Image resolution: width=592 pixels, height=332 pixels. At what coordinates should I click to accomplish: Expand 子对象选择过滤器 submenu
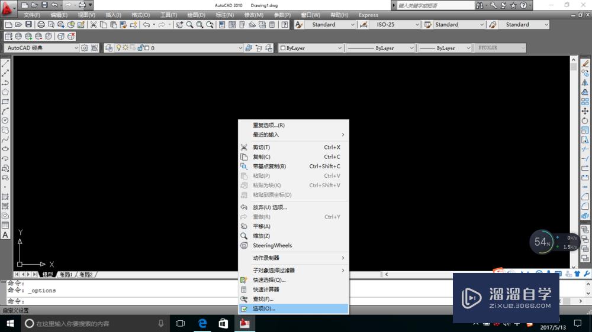pyautogui.click(x=294, y=270)
